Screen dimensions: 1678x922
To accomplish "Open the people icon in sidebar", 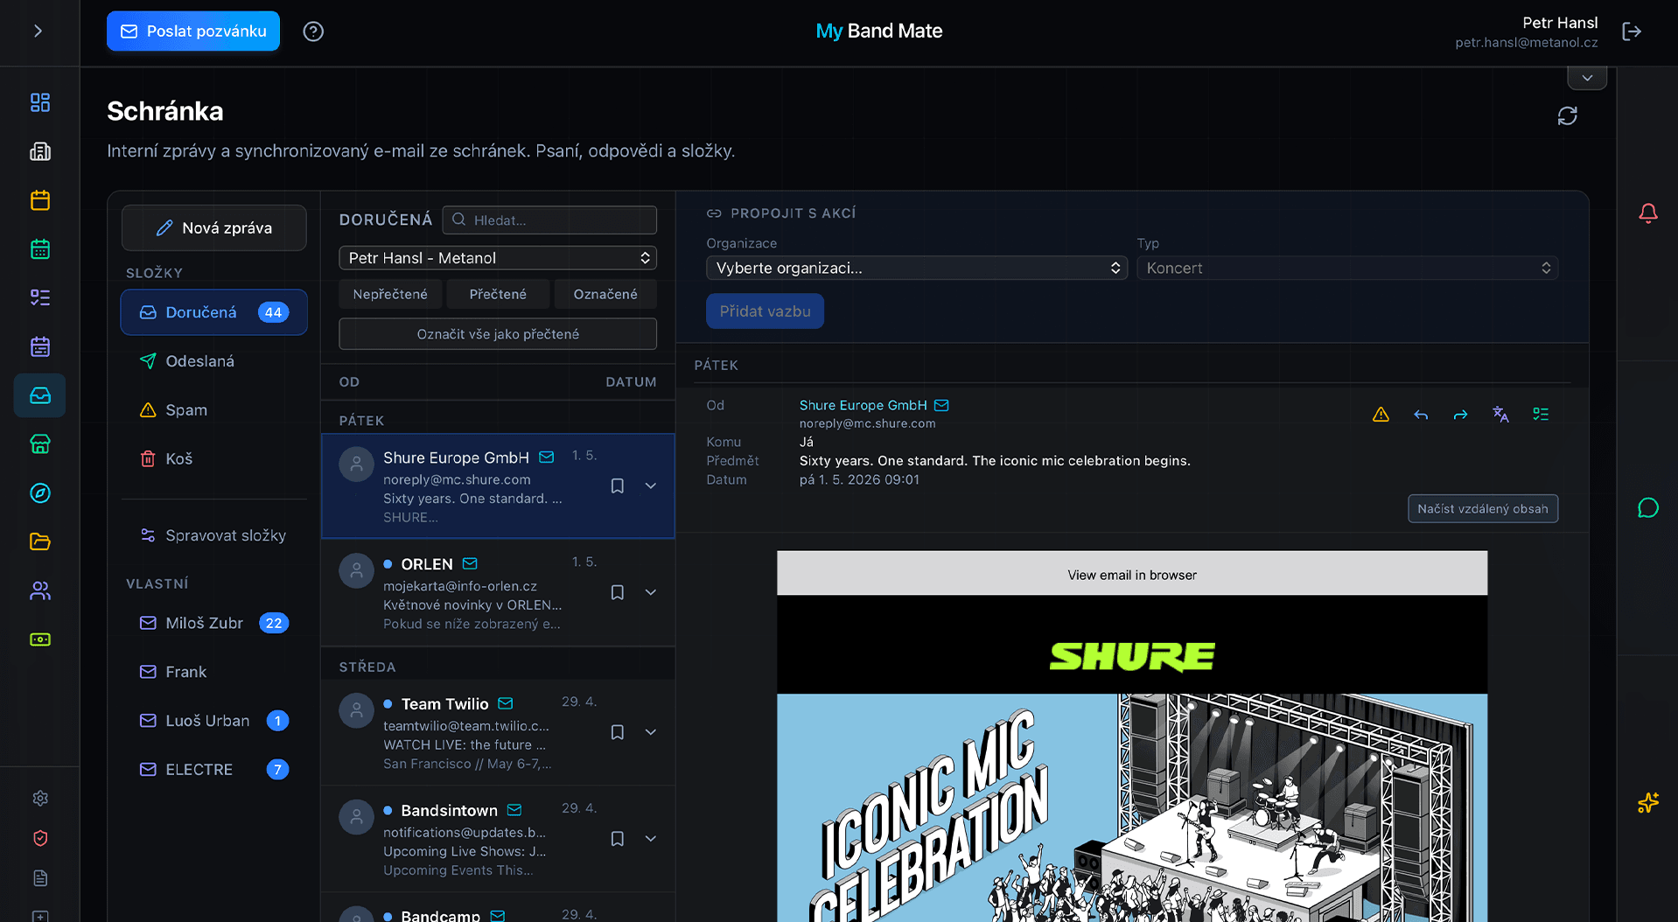I will (x=40, y=590).
